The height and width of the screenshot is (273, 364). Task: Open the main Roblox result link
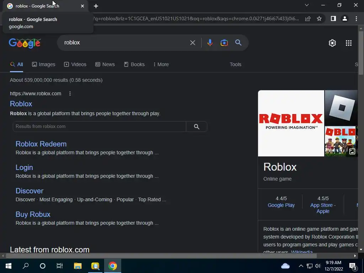21,104
